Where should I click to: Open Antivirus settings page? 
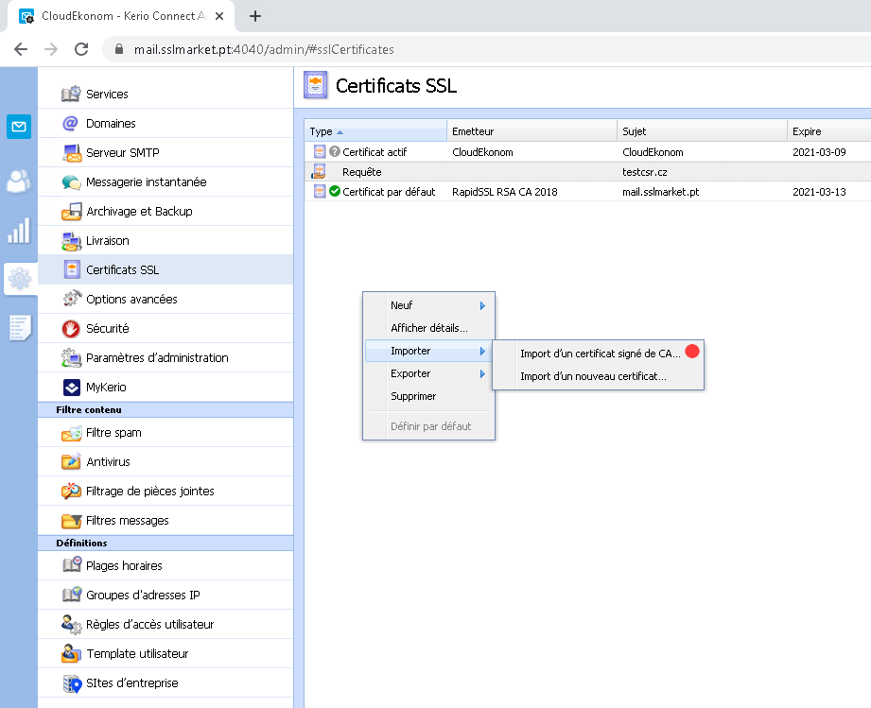(165, 462)
